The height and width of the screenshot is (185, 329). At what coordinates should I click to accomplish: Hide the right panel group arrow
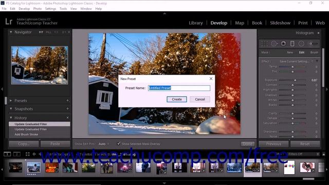(x=327, y=89)
